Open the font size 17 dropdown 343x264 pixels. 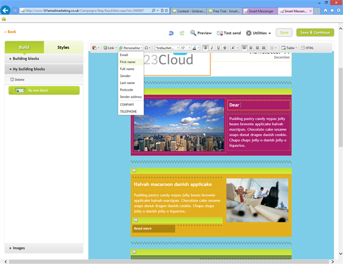point(185,48)
